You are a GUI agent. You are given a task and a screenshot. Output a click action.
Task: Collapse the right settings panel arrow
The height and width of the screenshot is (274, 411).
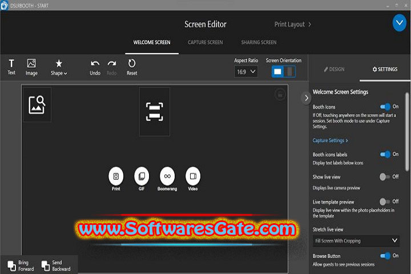[306, 98]
